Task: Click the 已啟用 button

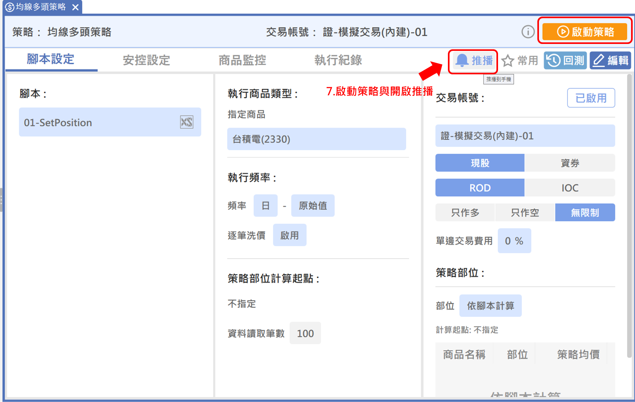Action: pyautogui.click(x=590, y=98)
